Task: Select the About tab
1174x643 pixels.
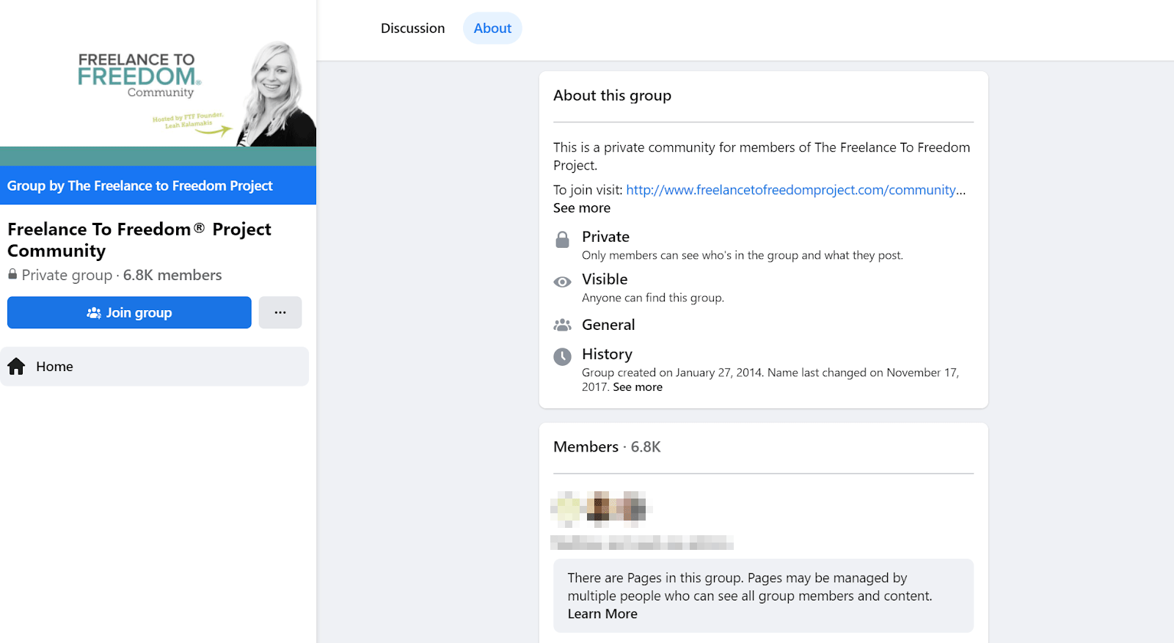Action: click(492, 29)
